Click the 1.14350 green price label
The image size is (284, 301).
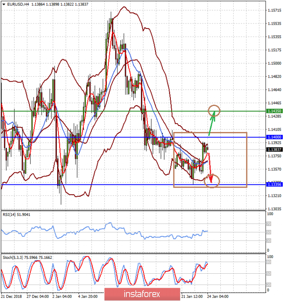274,111
